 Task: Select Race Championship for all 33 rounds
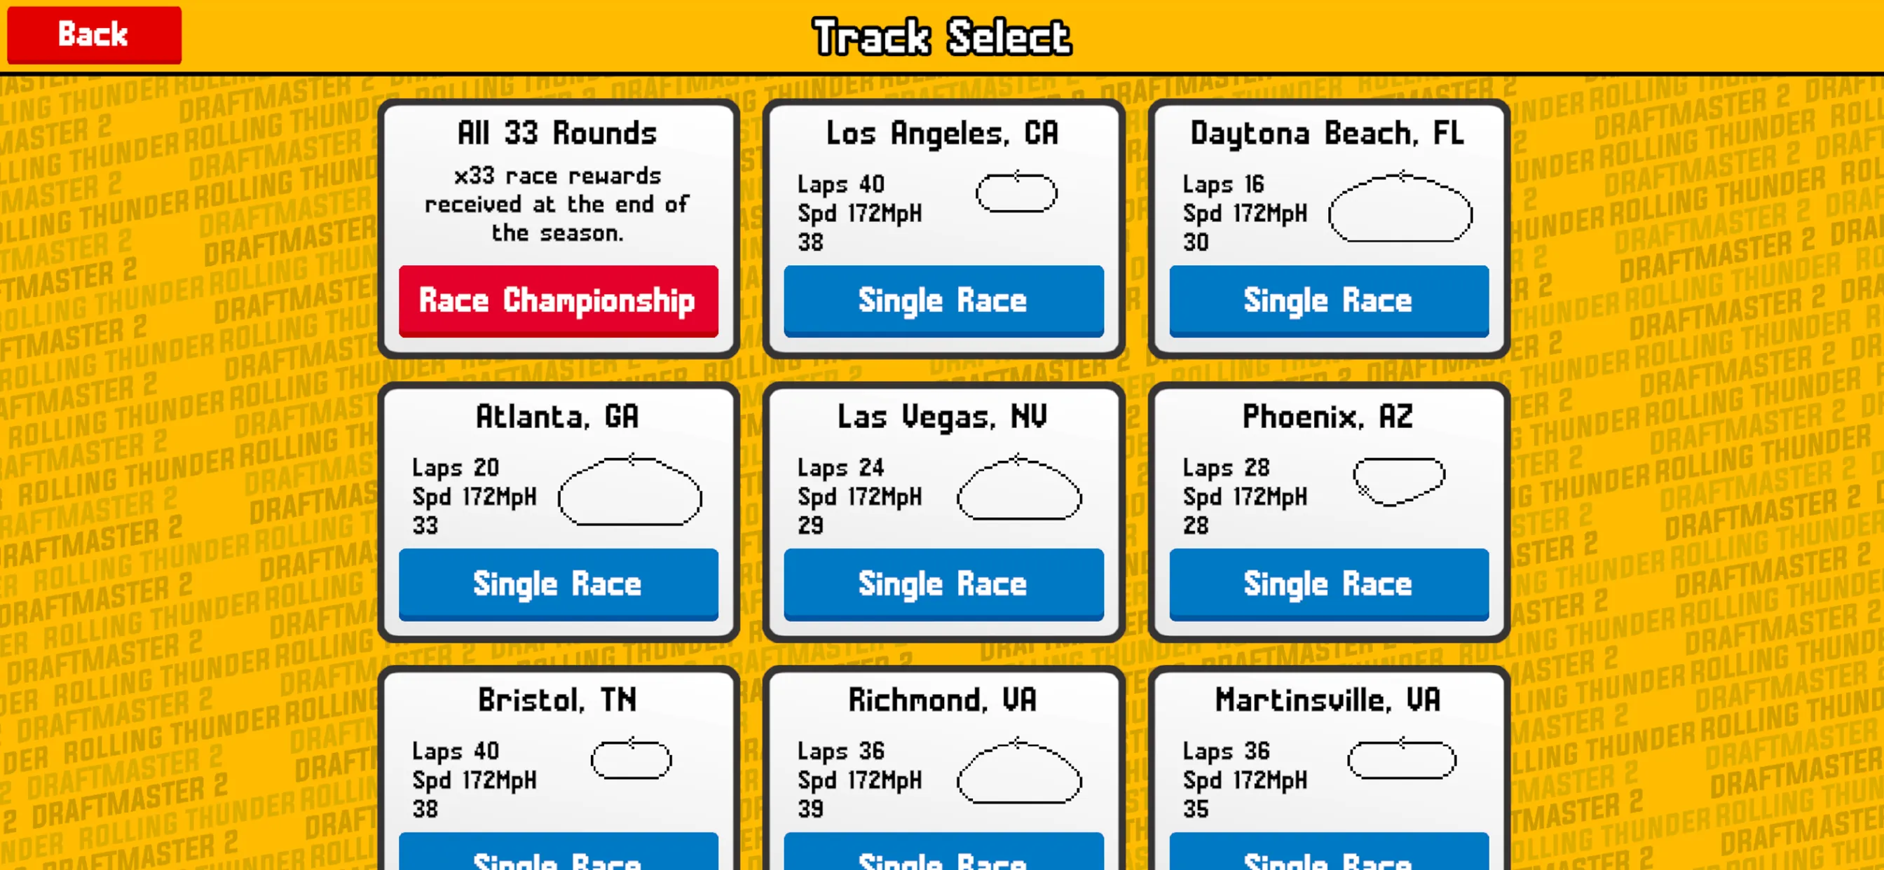click(x=559, y=301)
